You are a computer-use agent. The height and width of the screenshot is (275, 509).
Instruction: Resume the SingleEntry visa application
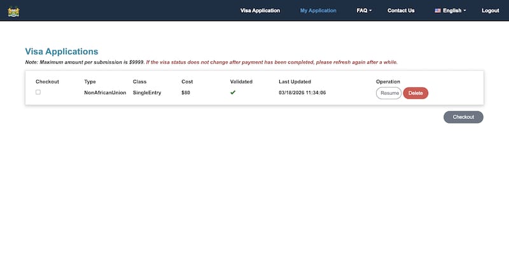click(x=389, y=93)
